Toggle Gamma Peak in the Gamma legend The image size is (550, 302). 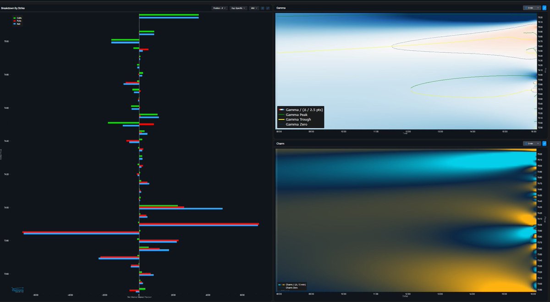click(293, 115)
